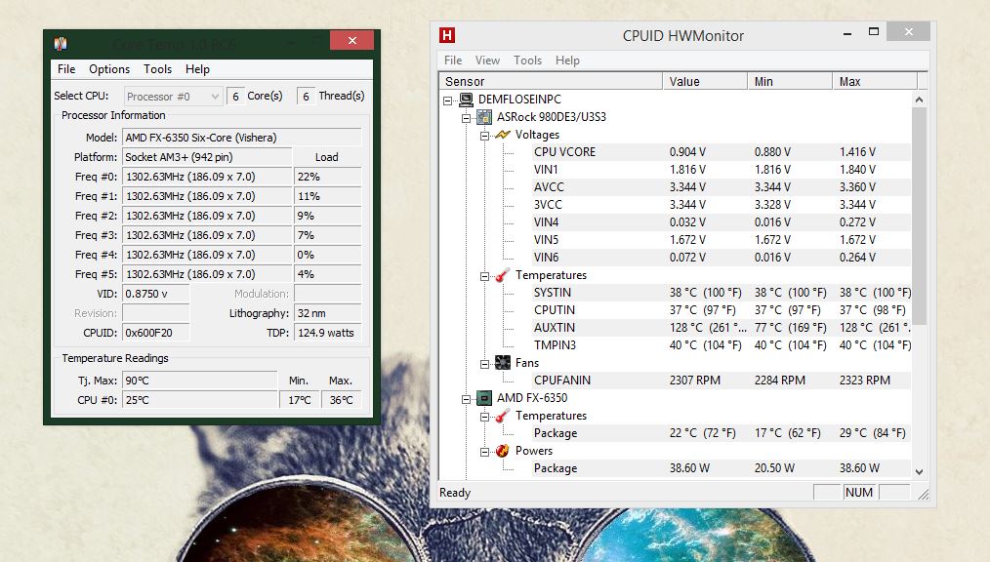Image resolution: width=990 pixels, height=562 pixels.
Task: Click the CPUID field 0x600F20
Action: pos(155,333)
